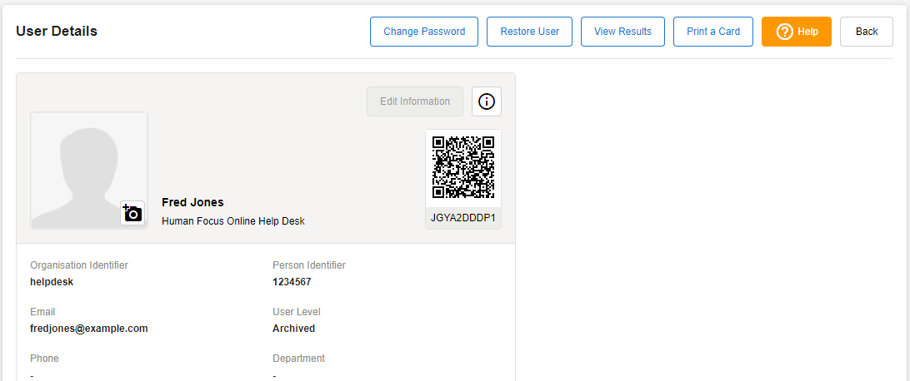This screenshot has width=910, height=381.
Task: Click the greyed-out Edit Information button
Action: tap(415, 101)
